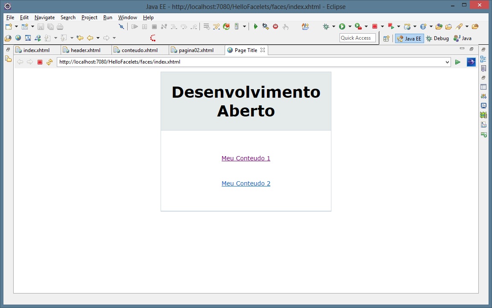Open the Navigate menu
Viewport: 492px width, 308px height.
[x=44, y=17]
